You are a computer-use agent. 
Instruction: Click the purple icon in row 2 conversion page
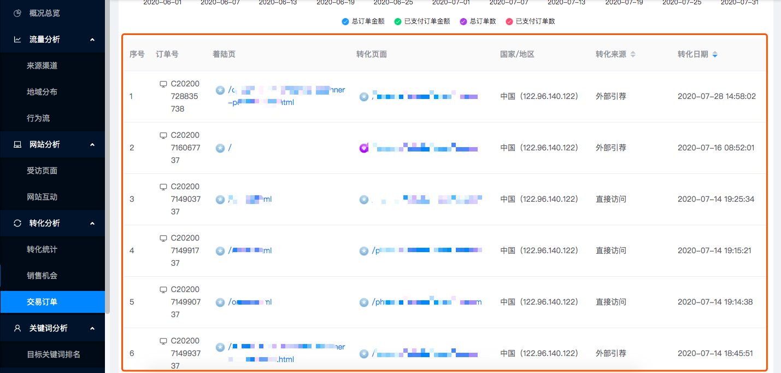[x=364, y=148]
